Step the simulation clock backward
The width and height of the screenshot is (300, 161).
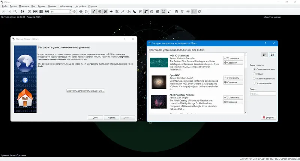coord(35,12)
